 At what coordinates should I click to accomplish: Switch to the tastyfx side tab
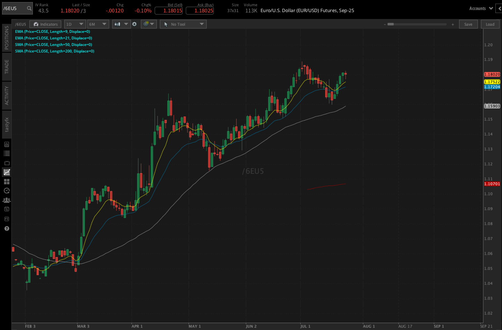pyautogui.click(x=6, y=124)
